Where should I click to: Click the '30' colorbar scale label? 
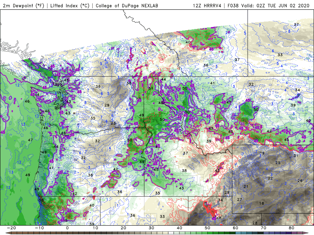click(x=152, y=228)
